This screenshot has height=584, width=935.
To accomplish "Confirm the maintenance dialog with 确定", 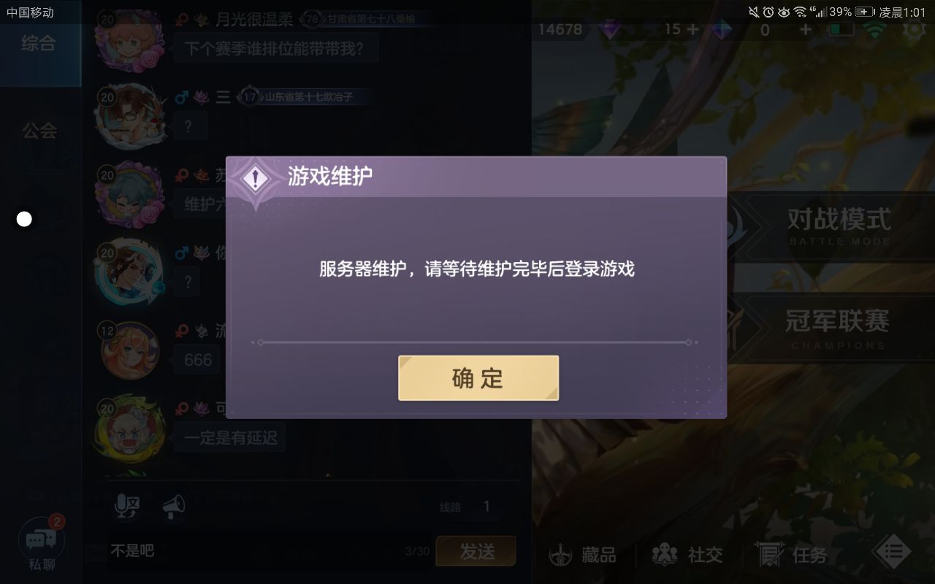I will pyautogui.click(x=478, y=378).
